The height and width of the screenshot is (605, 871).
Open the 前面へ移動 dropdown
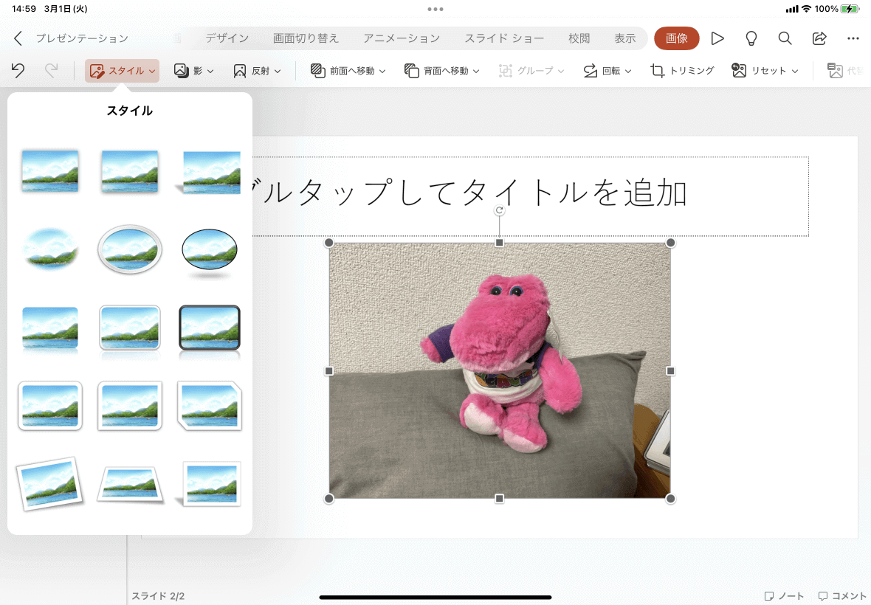pyautogui.click(x=348, y=71)
